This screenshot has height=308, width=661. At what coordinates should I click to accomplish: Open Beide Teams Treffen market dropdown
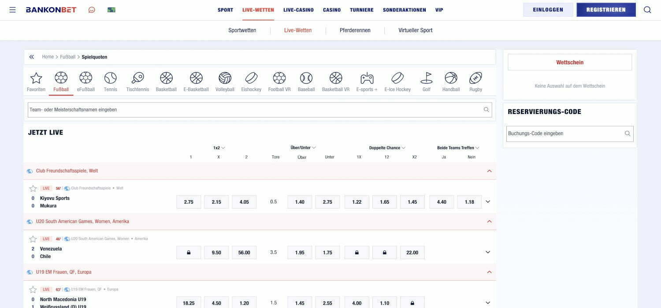(458, 148)
